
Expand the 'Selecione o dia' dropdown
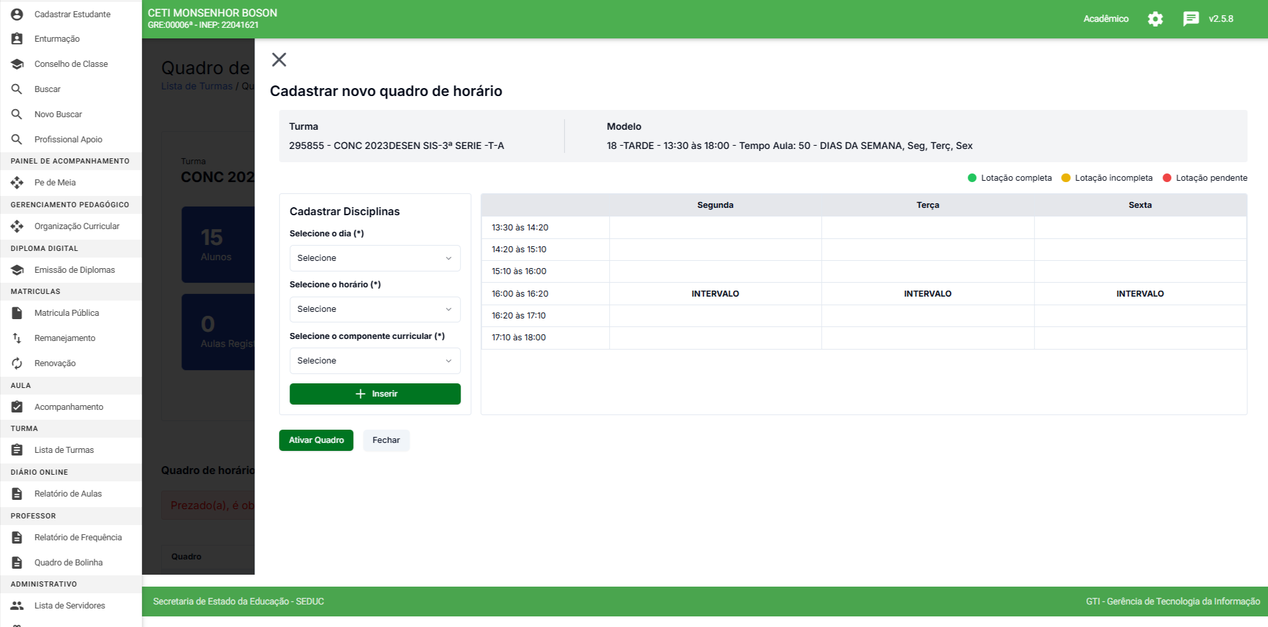375,258
